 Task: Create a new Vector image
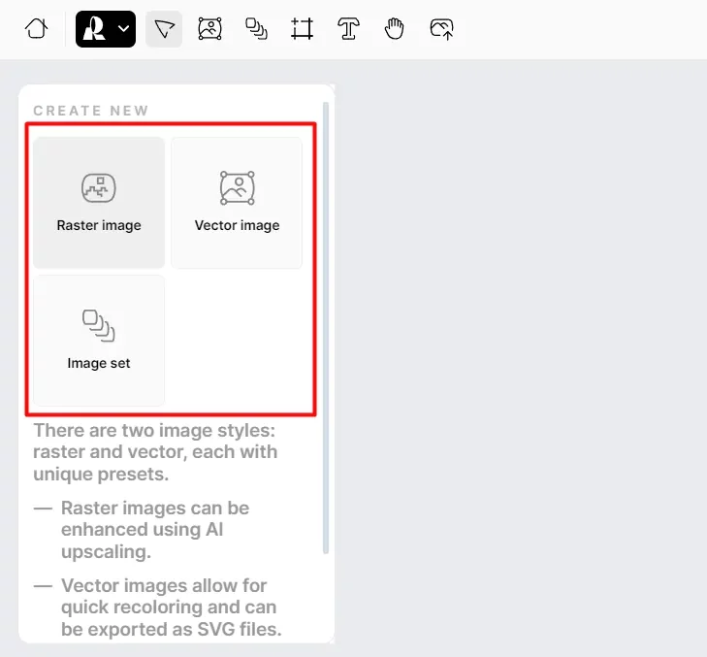[x=237, y=203]
